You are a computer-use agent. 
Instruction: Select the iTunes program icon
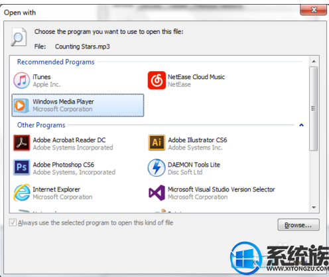point(21,80)
